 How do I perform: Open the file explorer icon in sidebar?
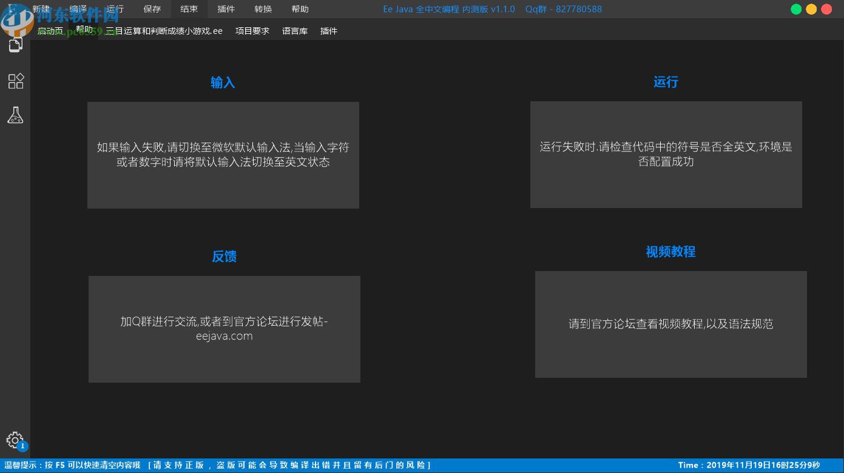click(x=15, y=44)
